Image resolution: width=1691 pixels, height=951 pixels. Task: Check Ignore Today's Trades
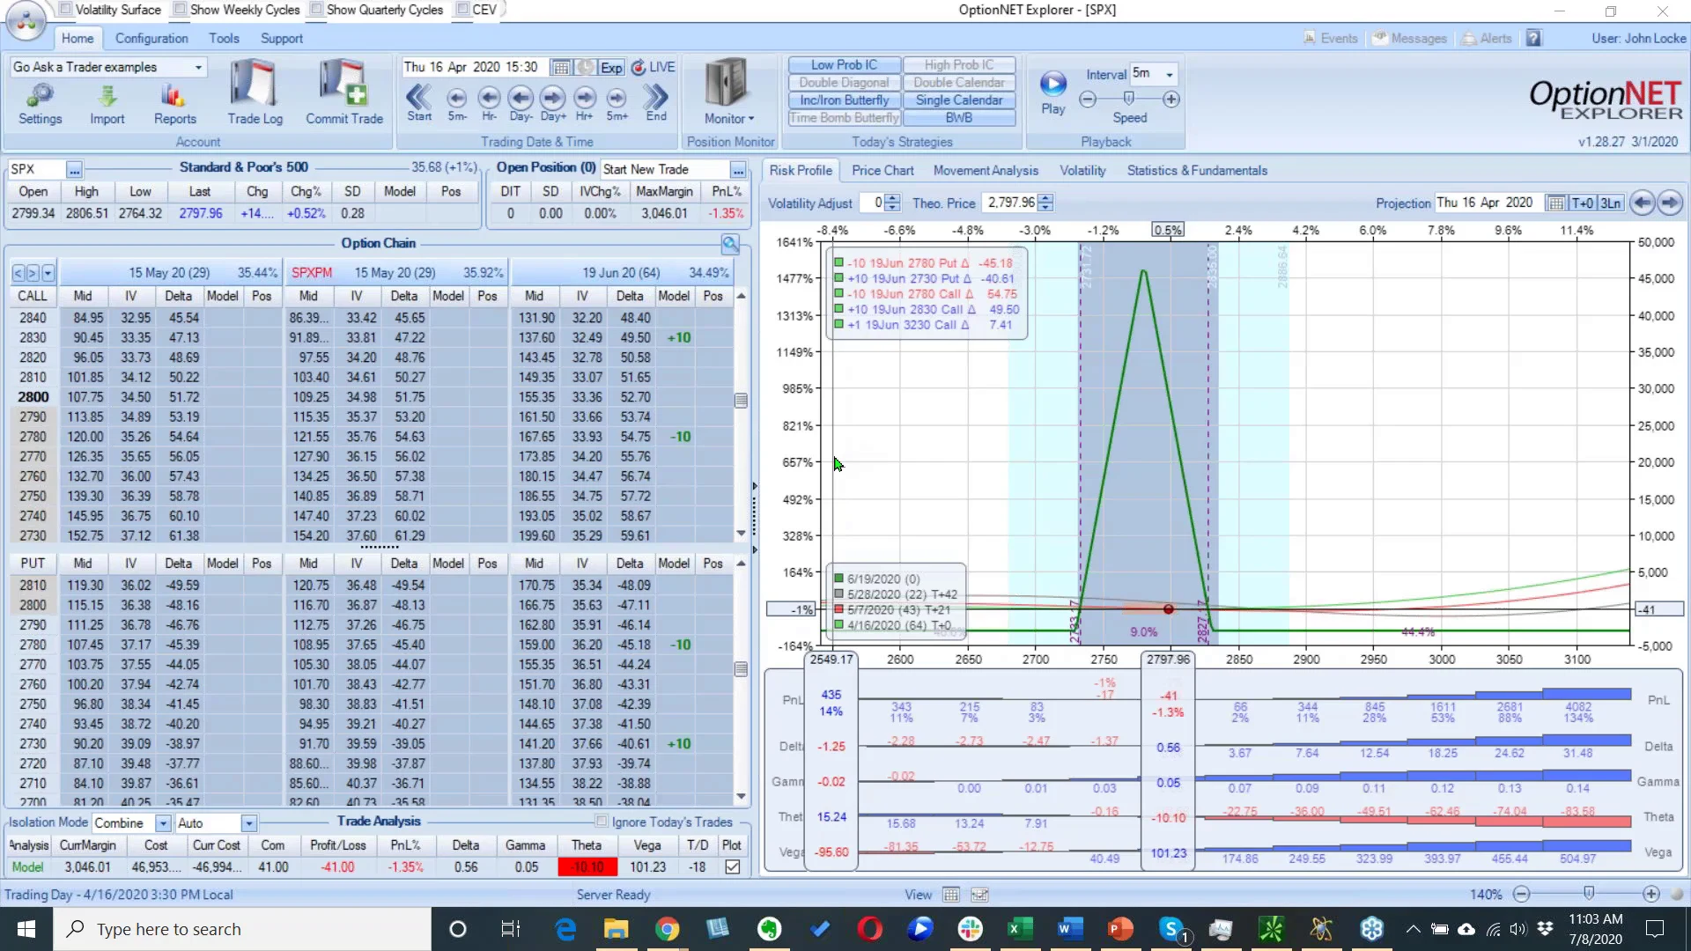tap(602, 822)
